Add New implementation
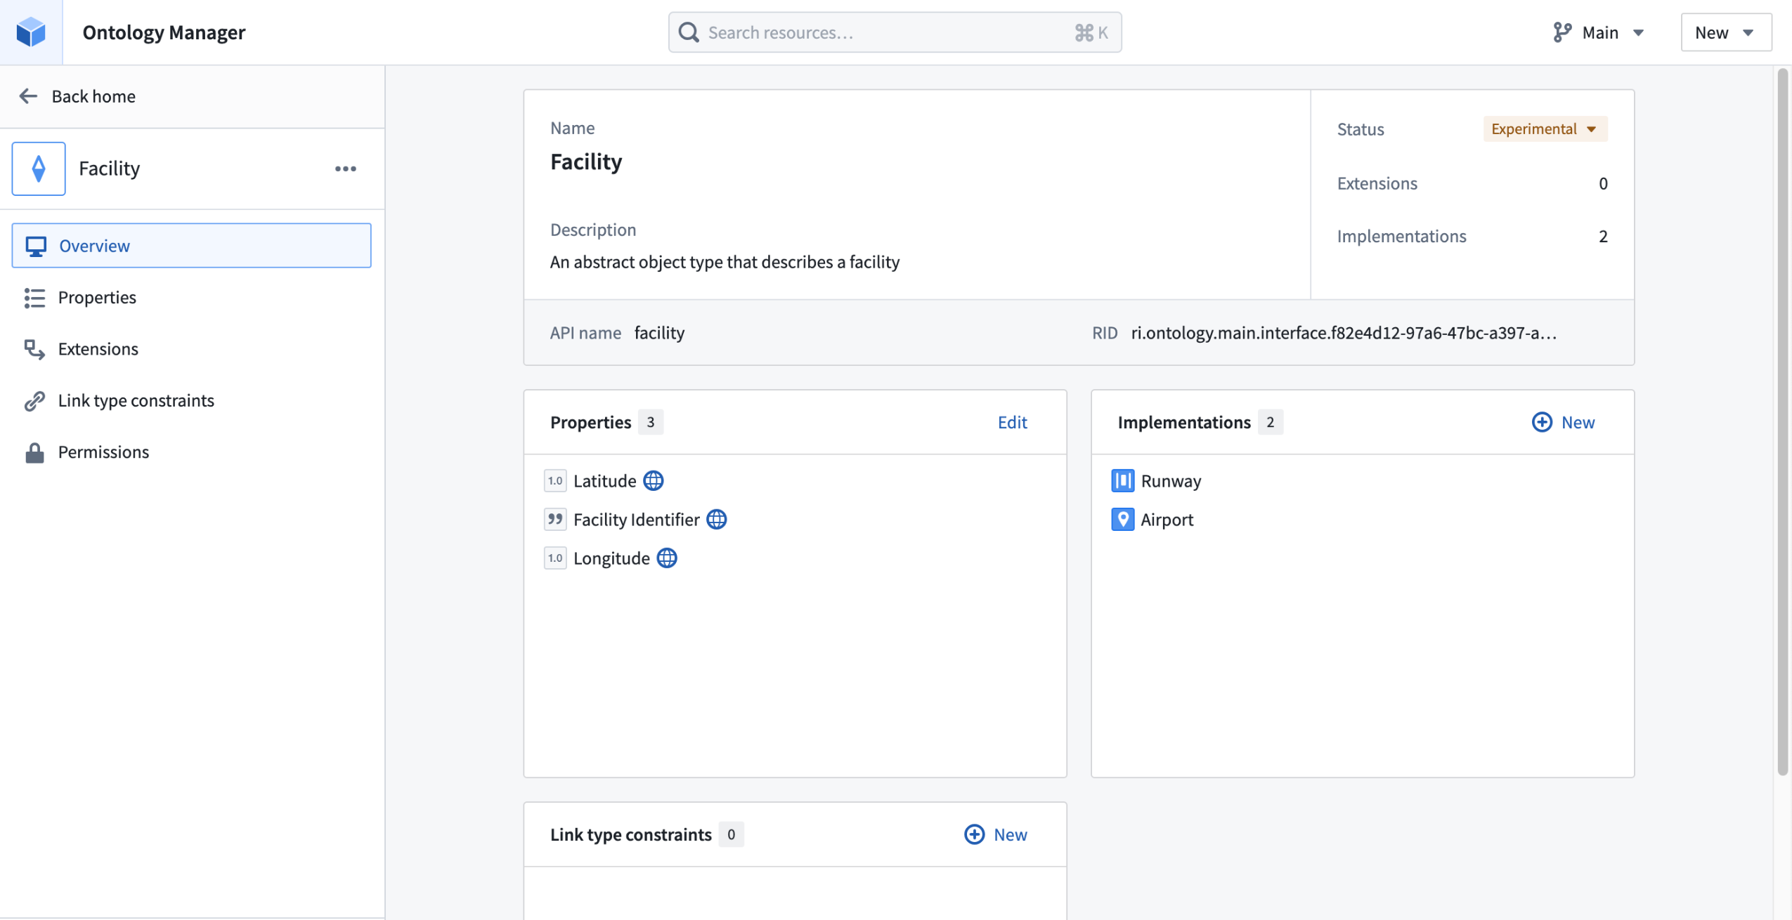Screen dimensions: 1792x920 click(1563, 422)
